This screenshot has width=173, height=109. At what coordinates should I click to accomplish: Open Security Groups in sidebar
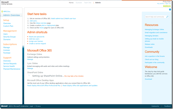10,37
